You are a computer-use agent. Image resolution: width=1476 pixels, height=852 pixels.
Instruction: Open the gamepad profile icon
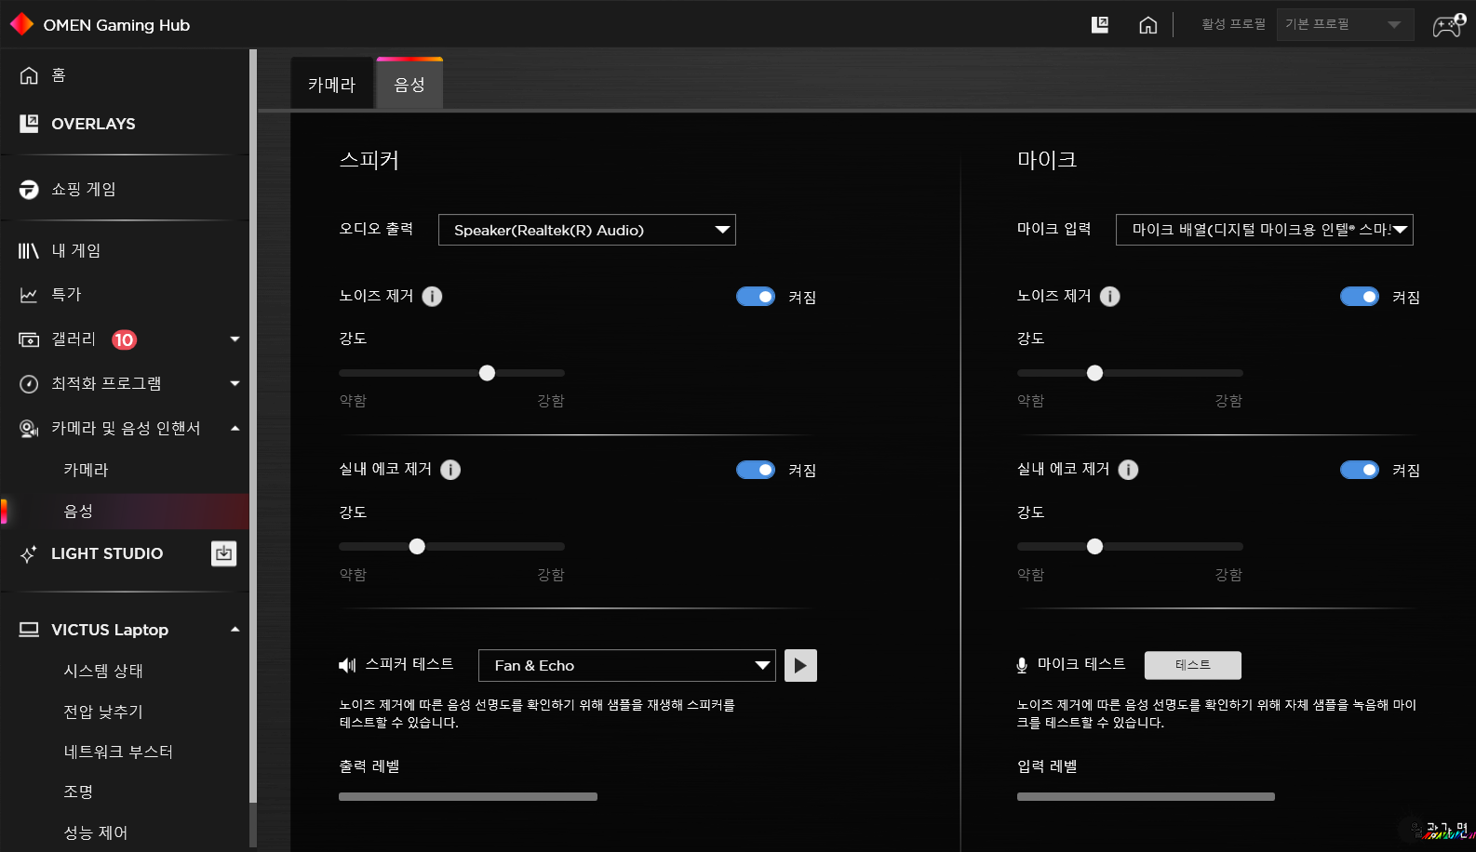(1447, 25)
